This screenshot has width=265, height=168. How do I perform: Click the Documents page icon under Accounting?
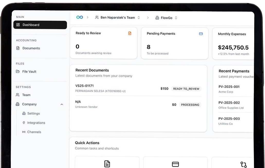click(x=17, y=48)
